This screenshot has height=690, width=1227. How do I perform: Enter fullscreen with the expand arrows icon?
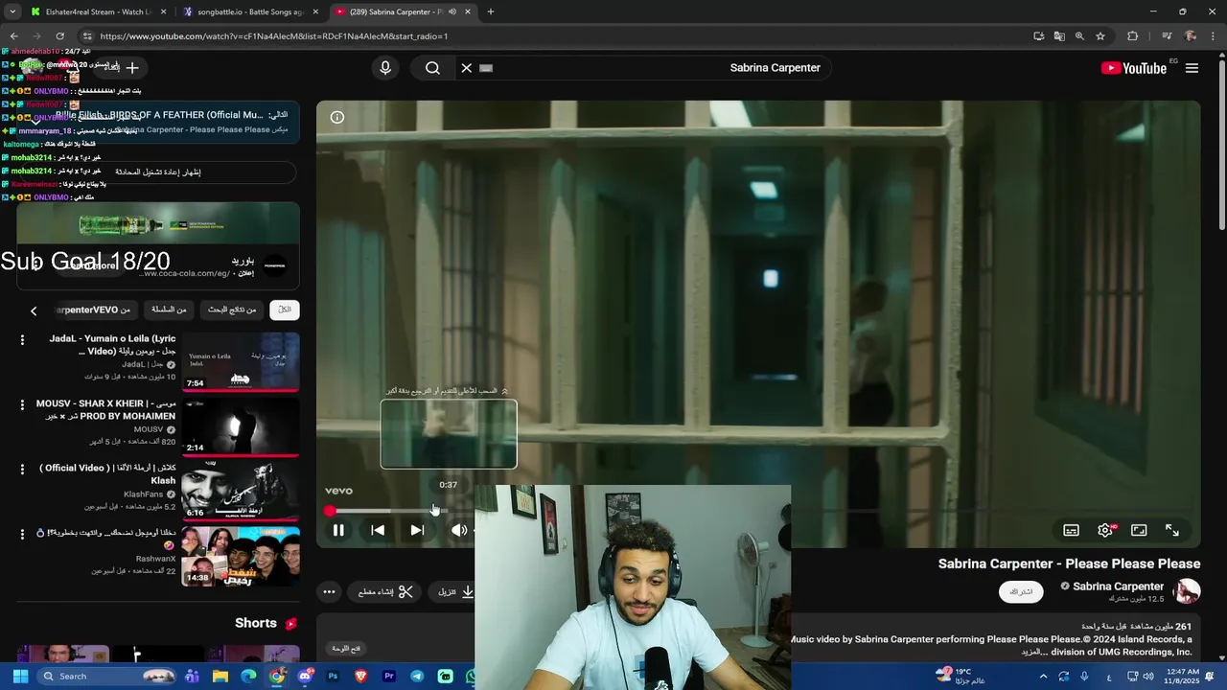(1171, 530)
